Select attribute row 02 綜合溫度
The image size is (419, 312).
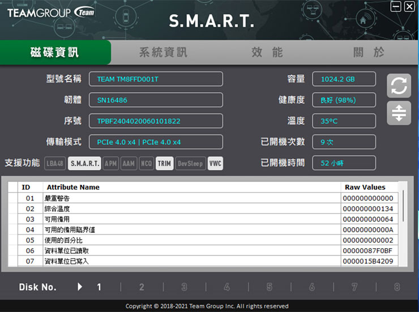tap(203, 209)
